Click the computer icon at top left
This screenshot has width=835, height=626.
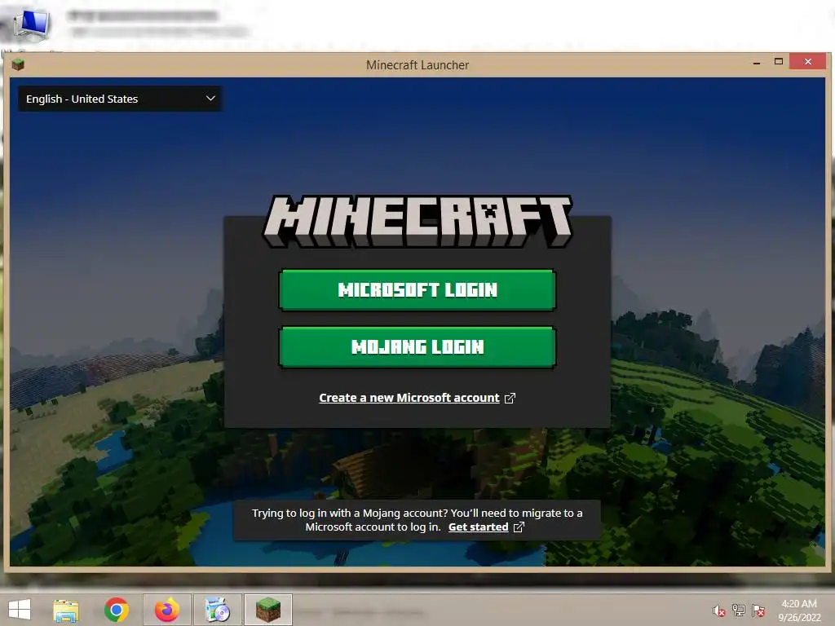pos(32,24)
